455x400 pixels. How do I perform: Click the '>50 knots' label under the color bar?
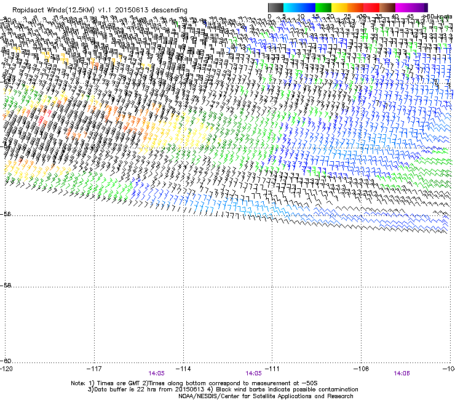[x=437, y=17]
